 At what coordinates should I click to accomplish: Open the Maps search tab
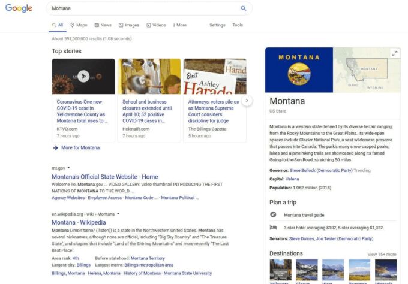(79, 25)
